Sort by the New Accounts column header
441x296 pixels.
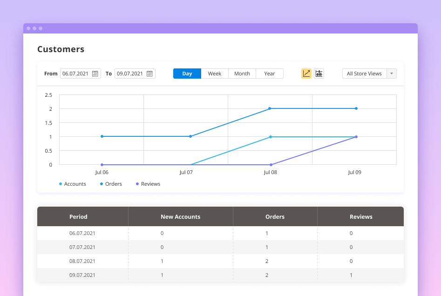(x=180, y=216)
